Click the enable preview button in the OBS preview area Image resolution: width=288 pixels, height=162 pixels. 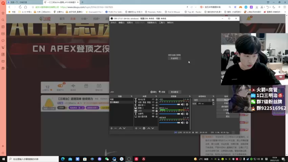[x=174, y=58]
